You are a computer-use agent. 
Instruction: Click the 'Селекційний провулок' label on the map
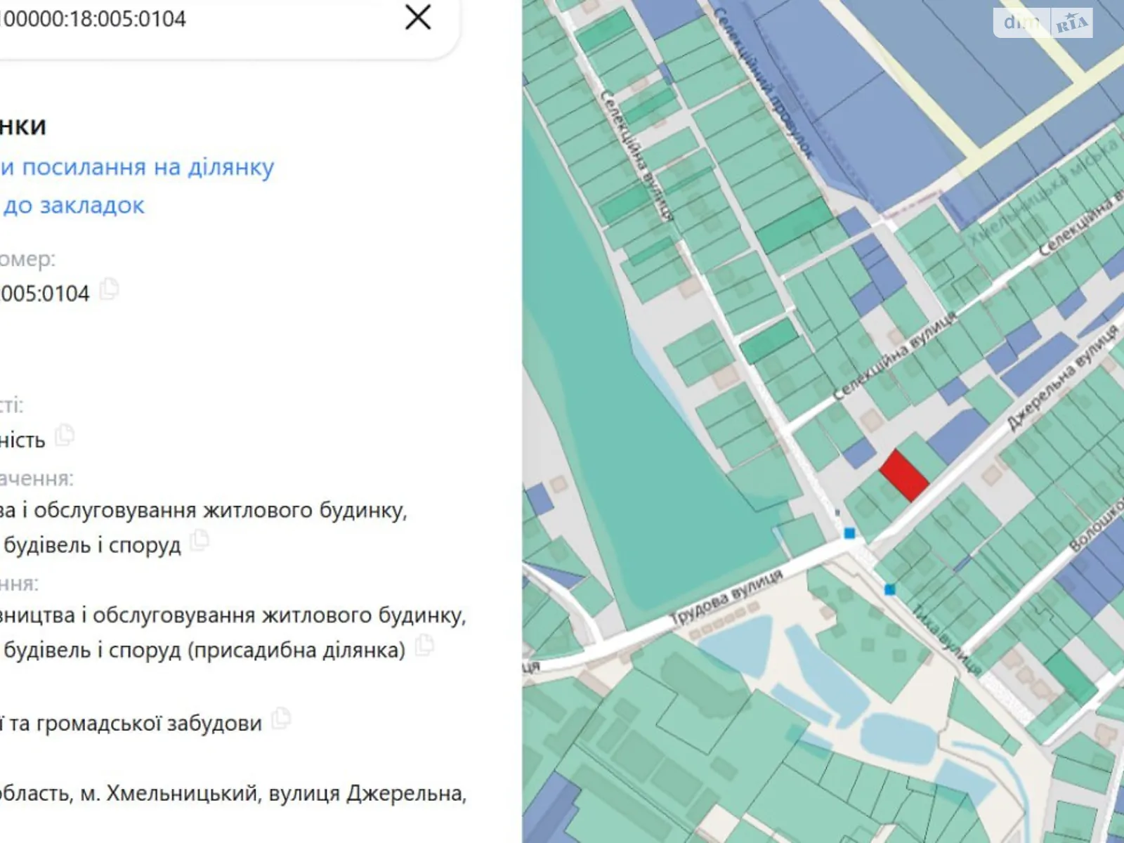tap(762, 81)
